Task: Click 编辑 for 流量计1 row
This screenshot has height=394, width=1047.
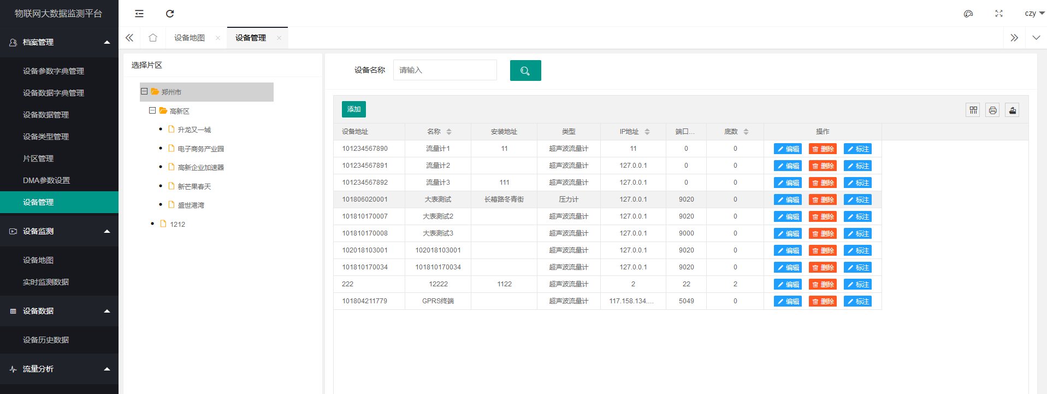Action: (788, 149)
